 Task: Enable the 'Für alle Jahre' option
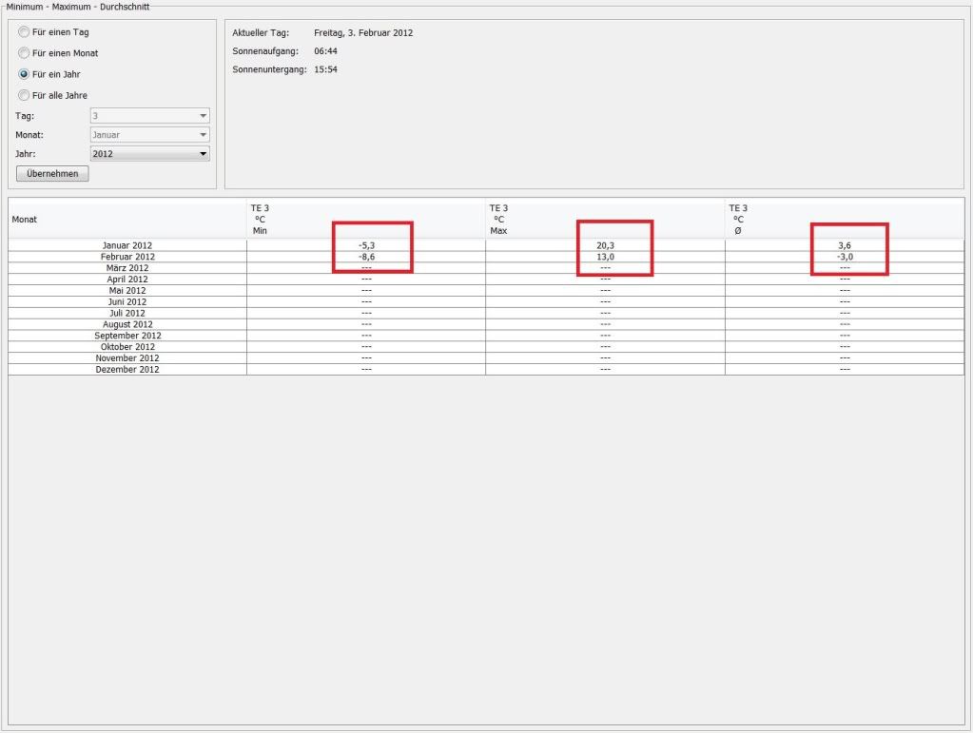[25, 95]
